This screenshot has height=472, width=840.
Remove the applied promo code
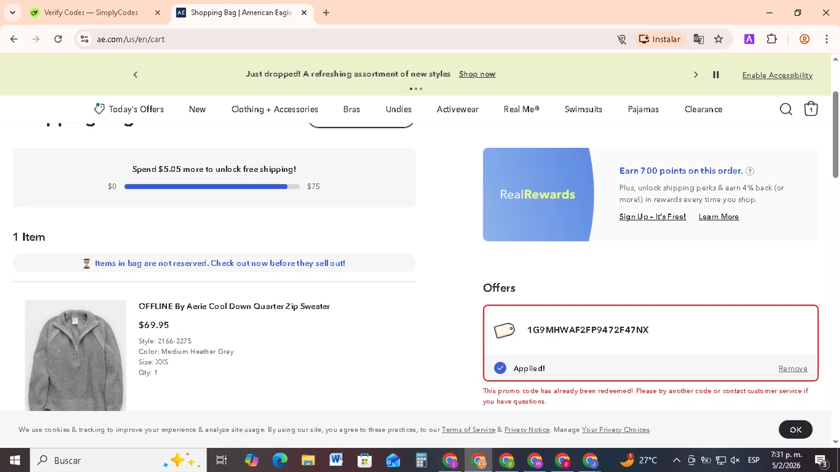coord(793,368)
